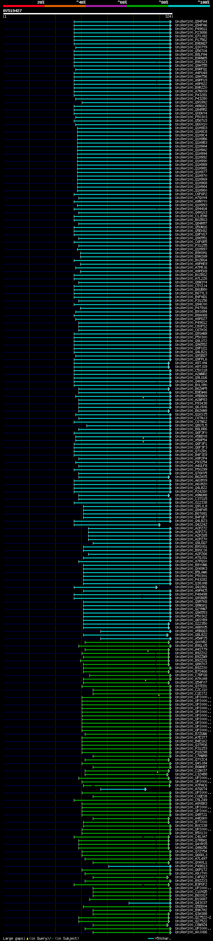Image resolution: width=213 pixels, height=941 pixels.
Task: Select the UniRef100_C1EIT2 label
Action: click(x=191, y=694)
